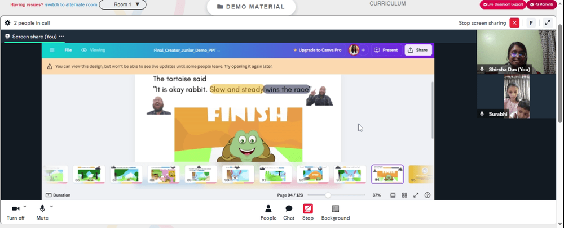Click the Present button
The height and width of the screenshot is (228, 564).
tap(386, 50)
